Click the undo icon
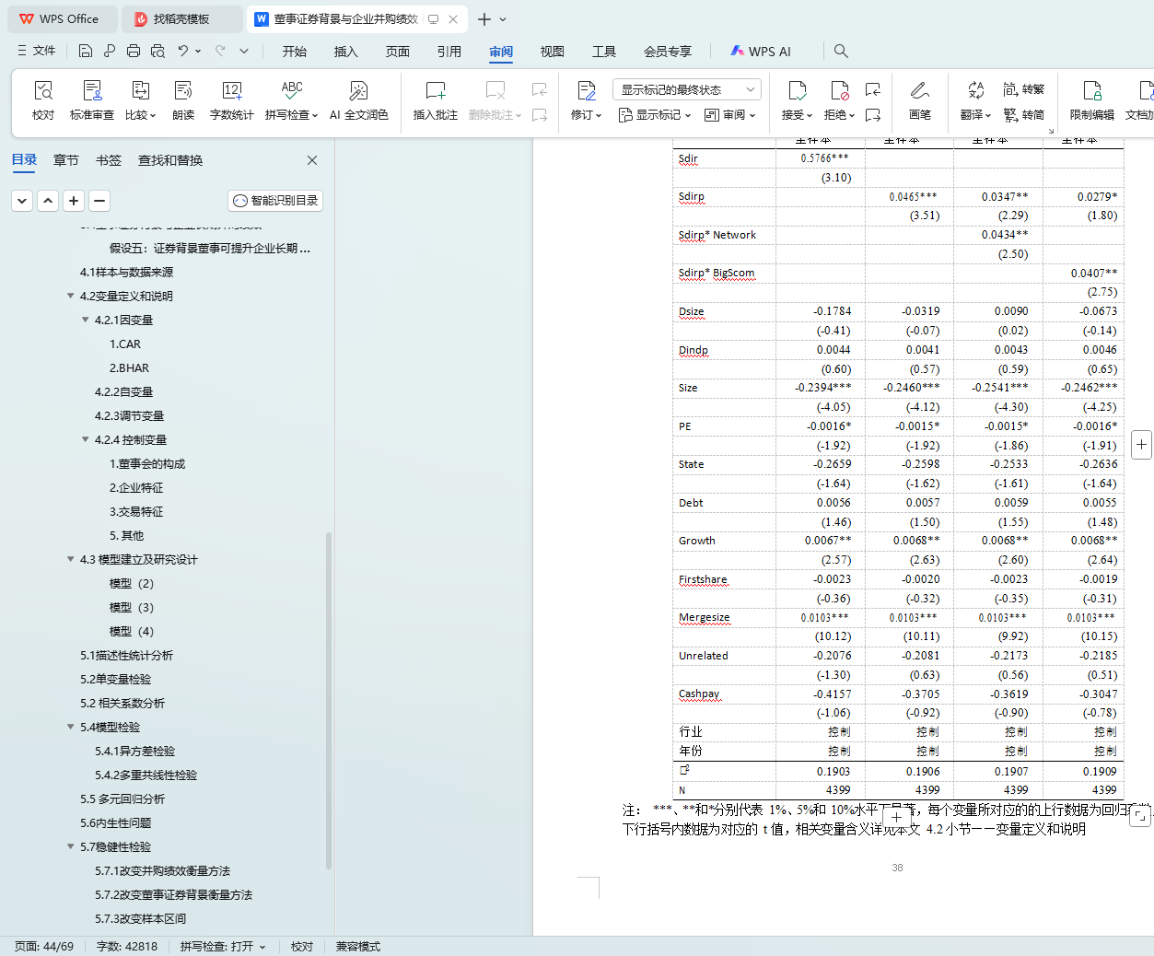The height and width of the screenshot is (956, 1154). point(183,51)
